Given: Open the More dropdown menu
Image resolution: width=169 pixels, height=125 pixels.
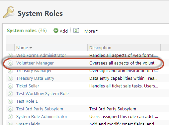Looking at the screenshot, I should (91, 31).
